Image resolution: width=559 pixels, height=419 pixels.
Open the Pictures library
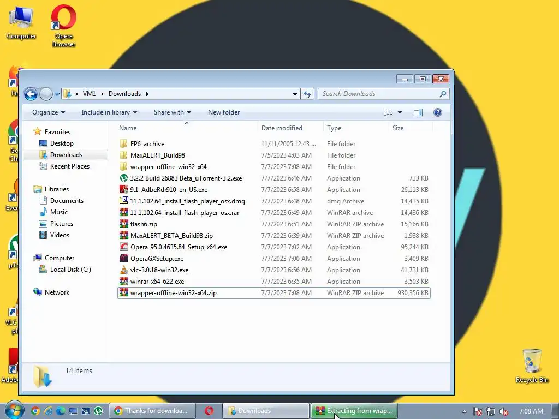61,223
